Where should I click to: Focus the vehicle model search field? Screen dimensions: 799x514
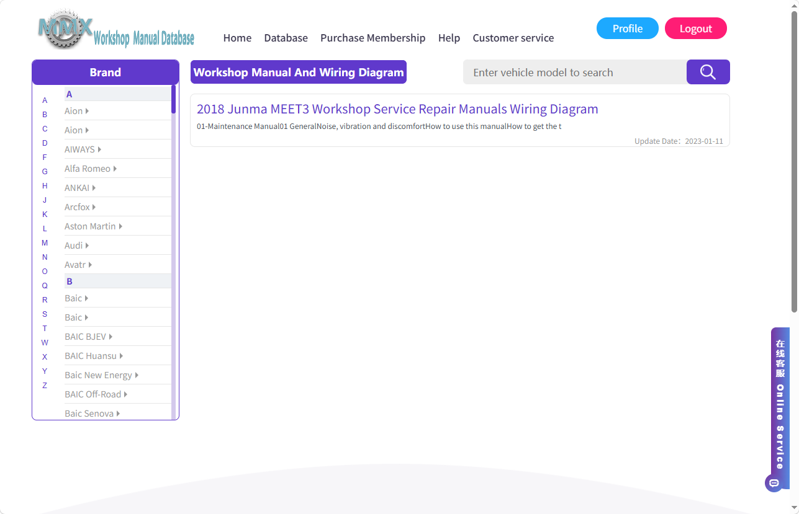pos(575,72)
